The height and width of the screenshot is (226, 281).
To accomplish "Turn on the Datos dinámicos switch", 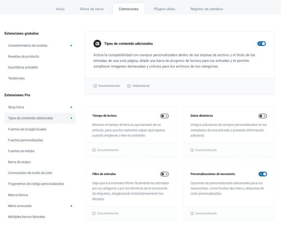I will point(263,116).
